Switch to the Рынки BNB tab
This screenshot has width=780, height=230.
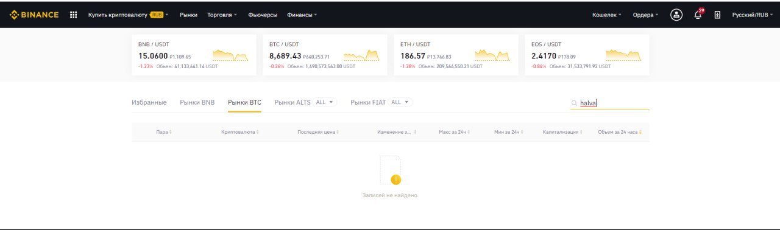pos(197,102)
